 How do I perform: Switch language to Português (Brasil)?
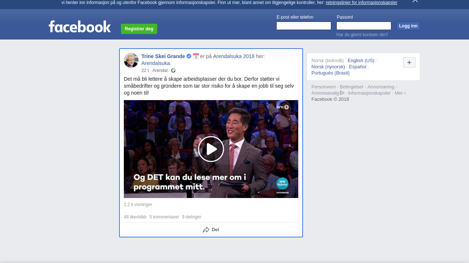coord(330,73)
